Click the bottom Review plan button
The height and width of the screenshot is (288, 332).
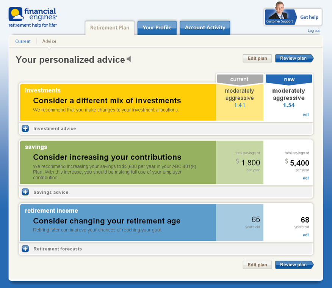pyautogui.click(x=294, y=265)
